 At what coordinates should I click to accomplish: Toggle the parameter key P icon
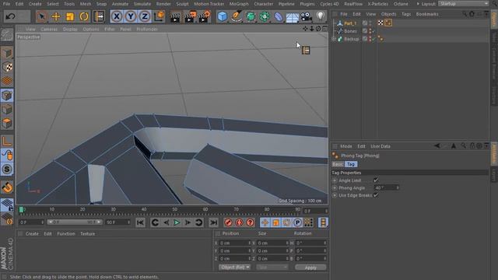(x=297, y=222)
